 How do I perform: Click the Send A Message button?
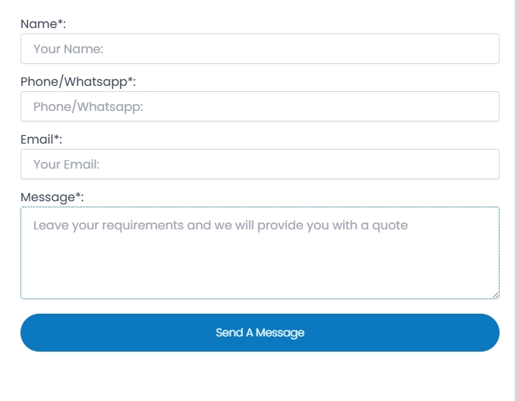[260, 333]
